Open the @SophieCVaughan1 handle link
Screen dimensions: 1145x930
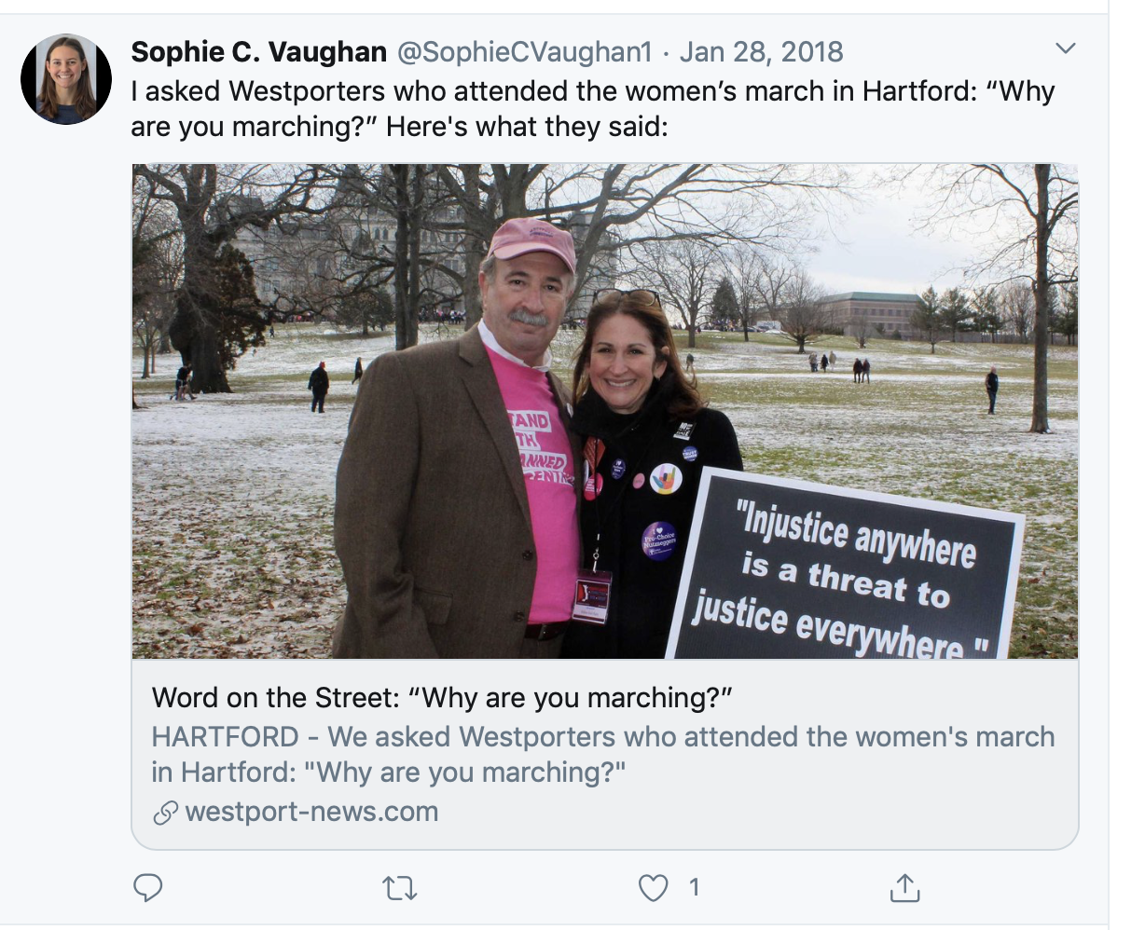(525, 52)
